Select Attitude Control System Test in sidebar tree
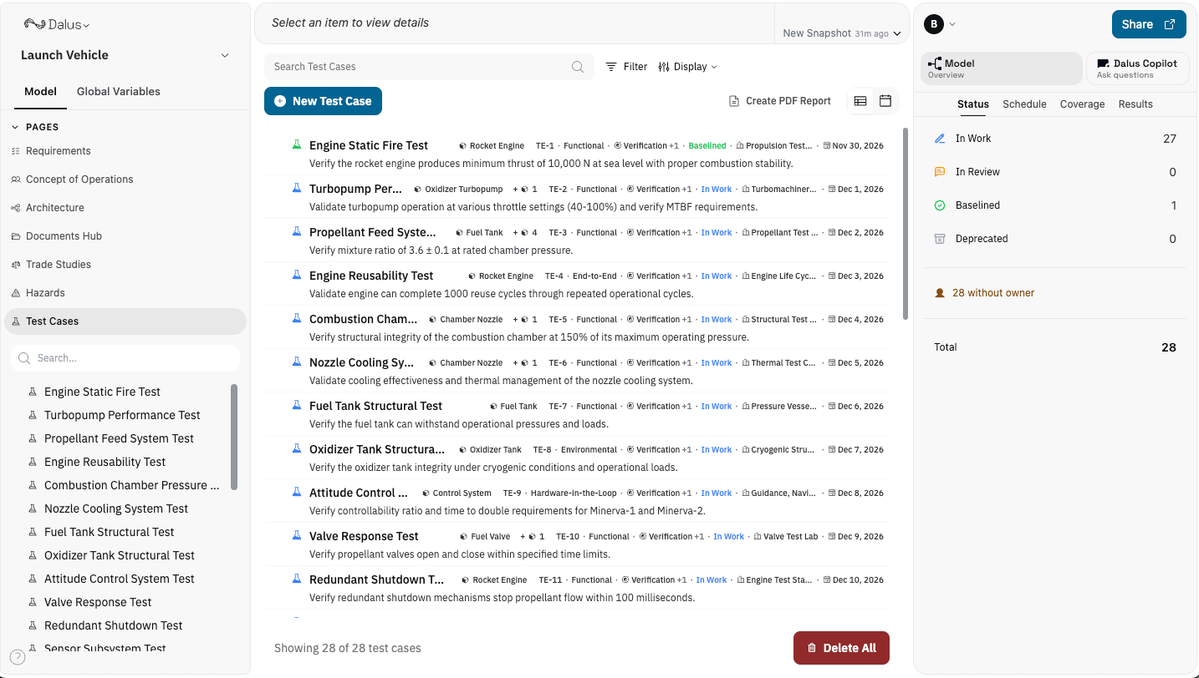1199x678 pixels. pos(120,579)
